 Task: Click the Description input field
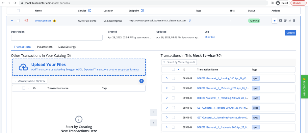57,38
